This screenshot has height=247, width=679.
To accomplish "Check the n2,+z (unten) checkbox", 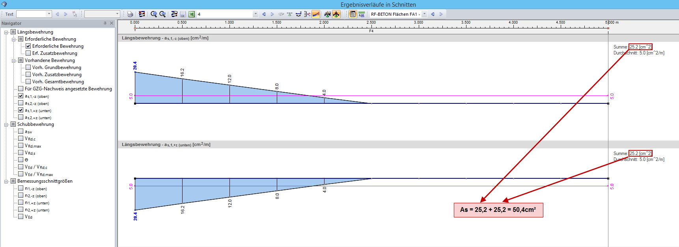I will (x=21, y=210).
